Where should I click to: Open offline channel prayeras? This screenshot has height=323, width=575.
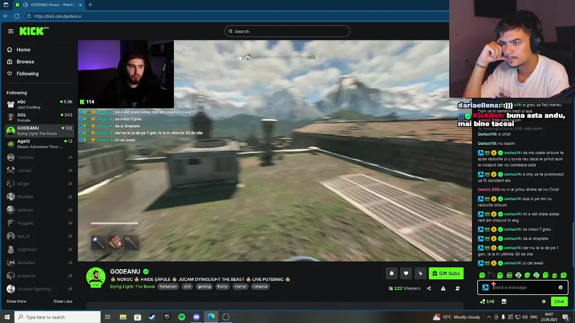[x=40, y=276]
